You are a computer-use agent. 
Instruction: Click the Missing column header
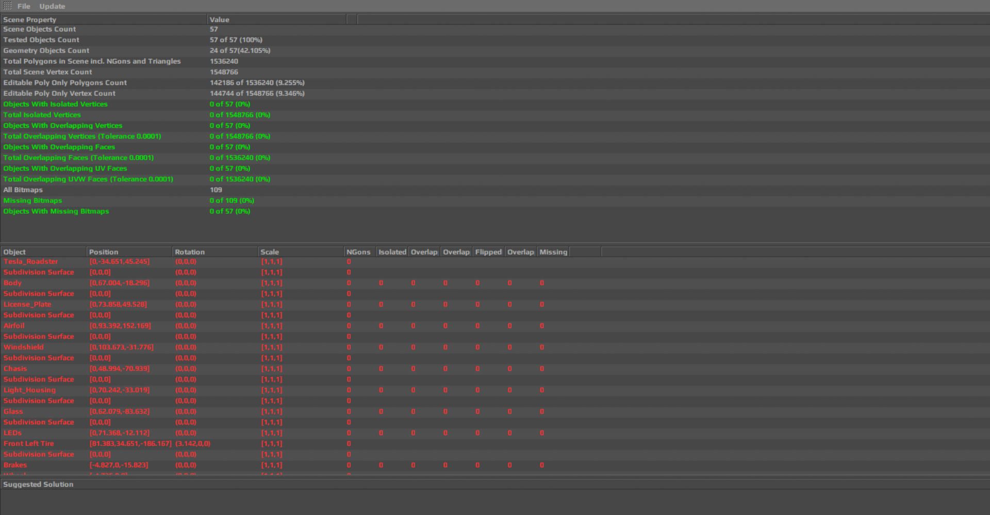click(x=553, y=252)
